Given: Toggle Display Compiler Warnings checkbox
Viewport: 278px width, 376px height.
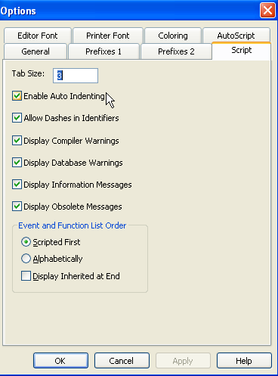Looking at the screenshot, I should [x=17, y=141].
